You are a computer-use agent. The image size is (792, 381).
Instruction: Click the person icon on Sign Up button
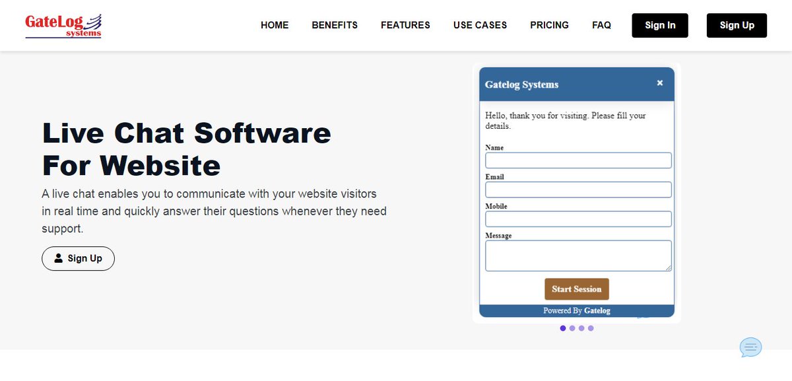(x=59, y=258)
